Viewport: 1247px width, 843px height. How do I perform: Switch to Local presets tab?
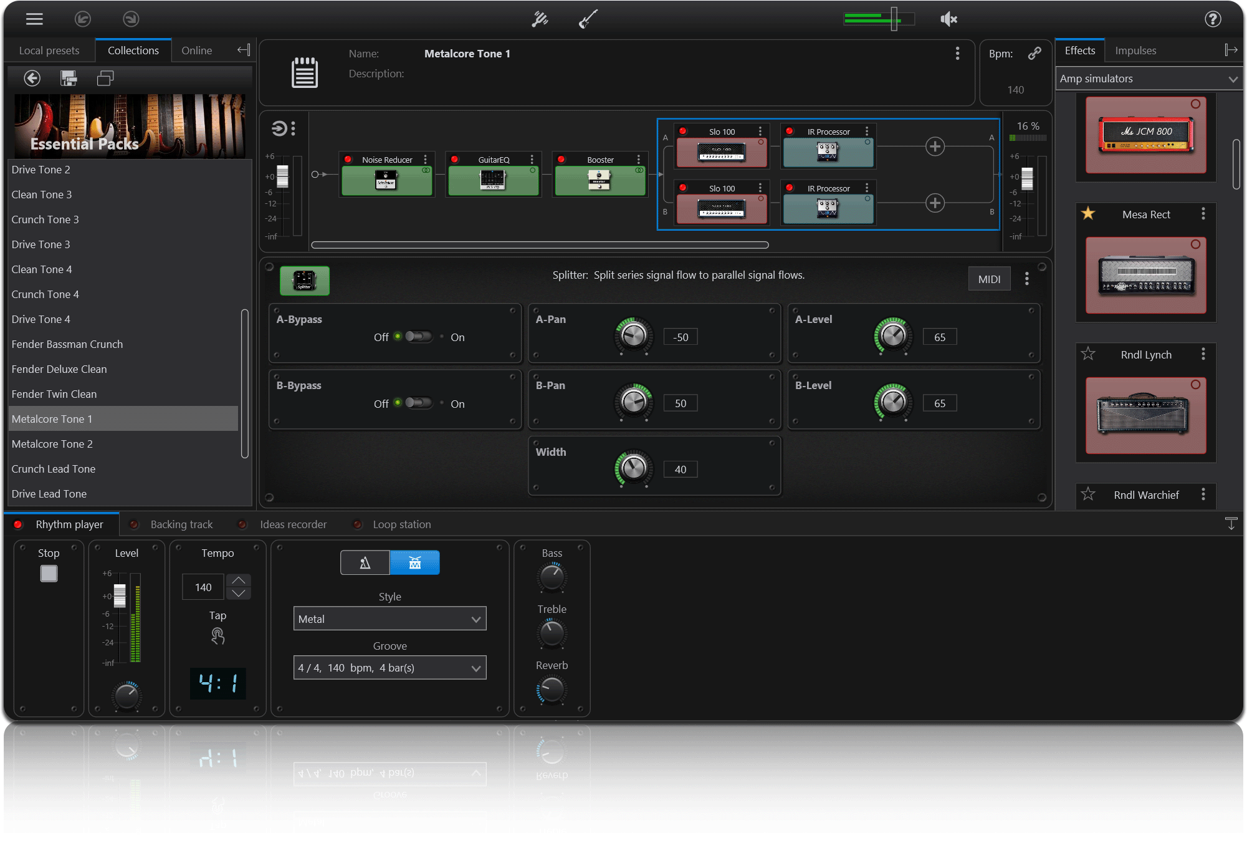click(49, 51)
